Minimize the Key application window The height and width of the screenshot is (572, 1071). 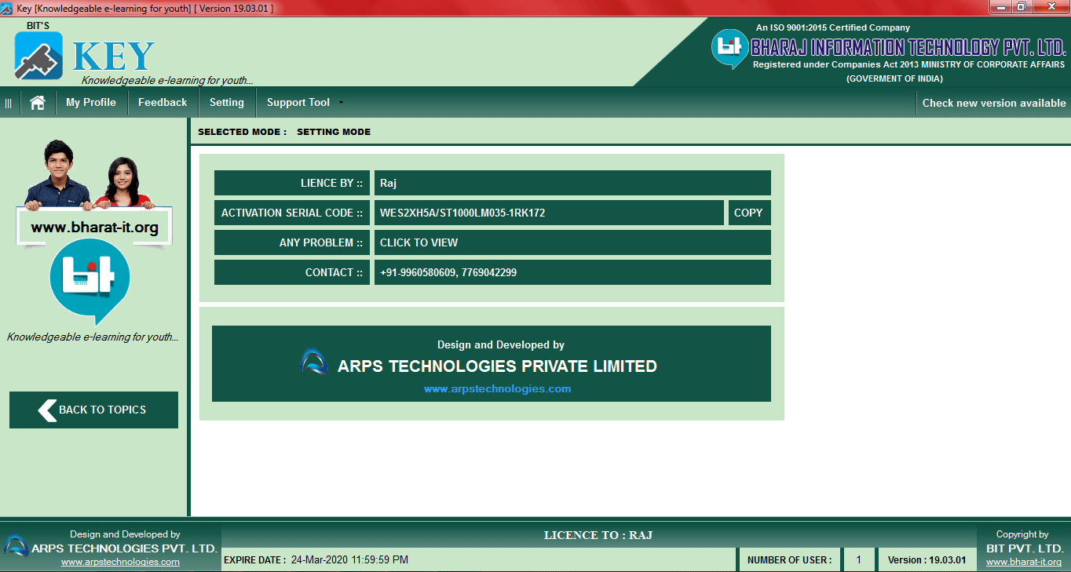tap(1001, 7)
